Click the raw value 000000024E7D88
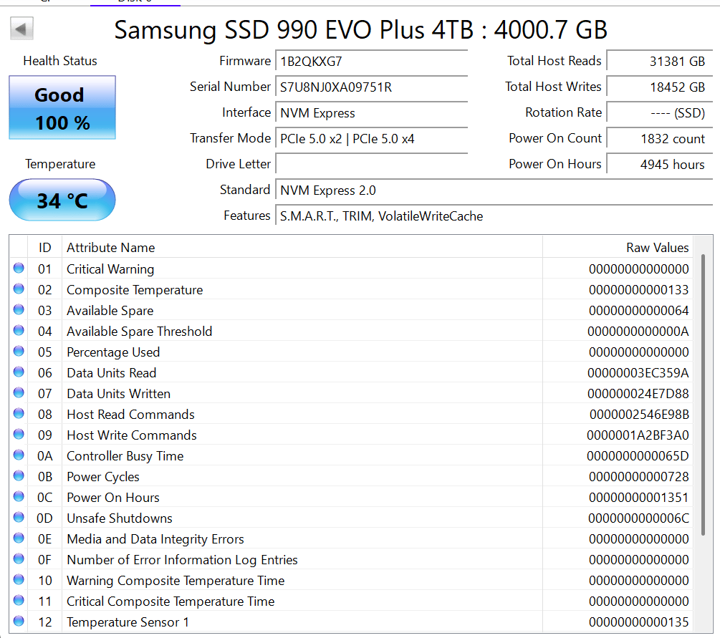The height and width of the screenshot is (638, 720). click(x=638, y=393)
